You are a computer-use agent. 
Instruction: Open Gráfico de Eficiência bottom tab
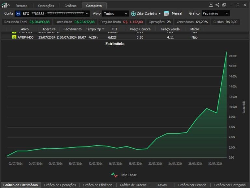pos(98,185)
